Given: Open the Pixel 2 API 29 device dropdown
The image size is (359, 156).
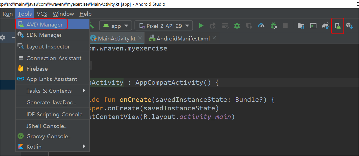Looking at the screenshot, I should point(164,26).
